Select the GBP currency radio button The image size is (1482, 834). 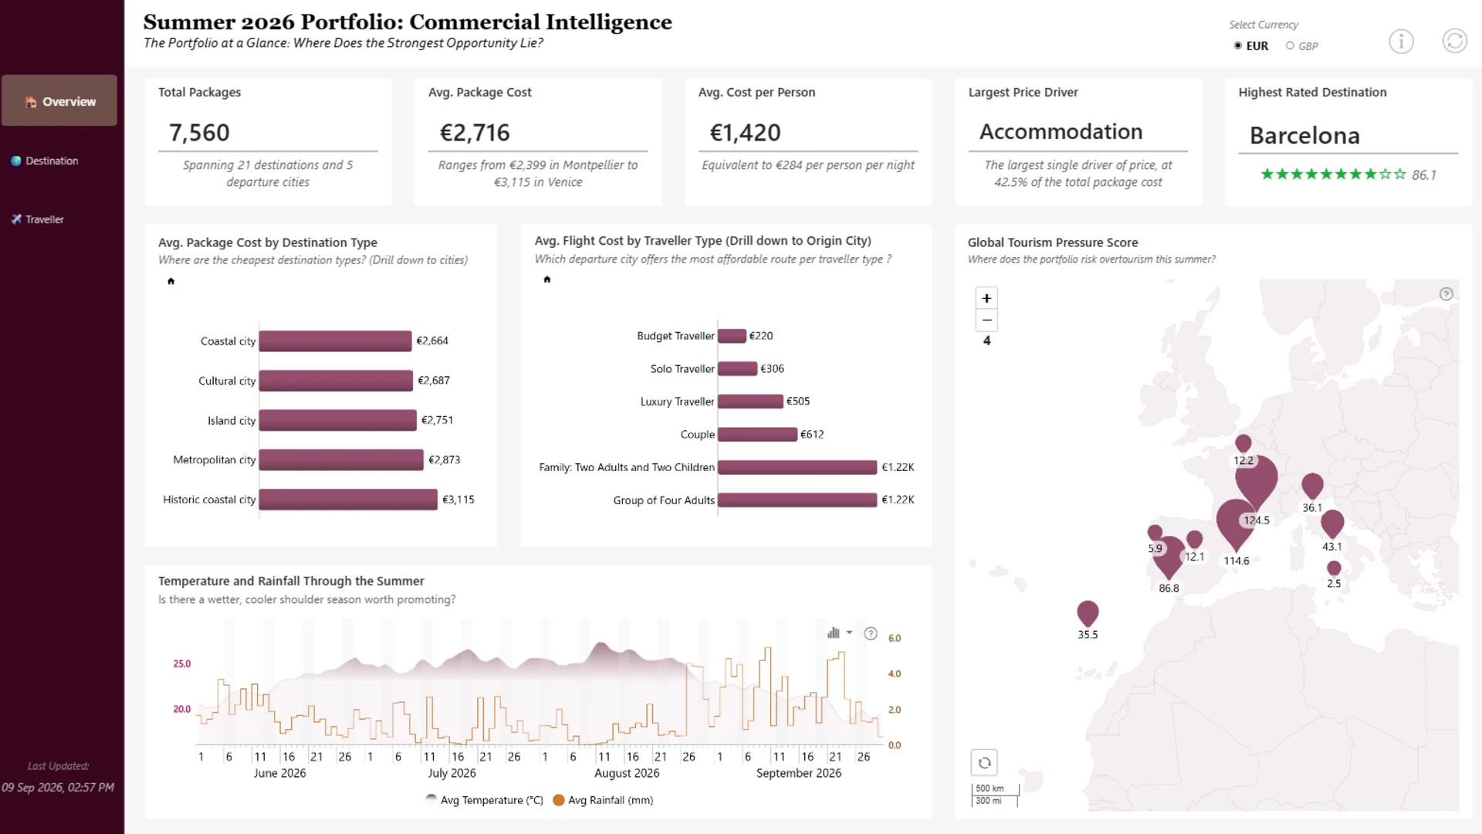[1290, 46]
